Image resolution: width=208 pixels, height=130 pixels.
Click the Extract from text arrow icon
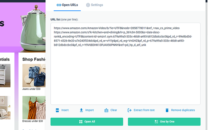(x=129, y=110)
